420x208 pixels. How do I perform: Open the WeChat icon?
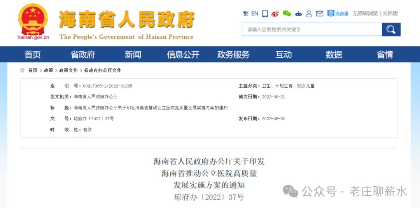click(x=287, y=14)
